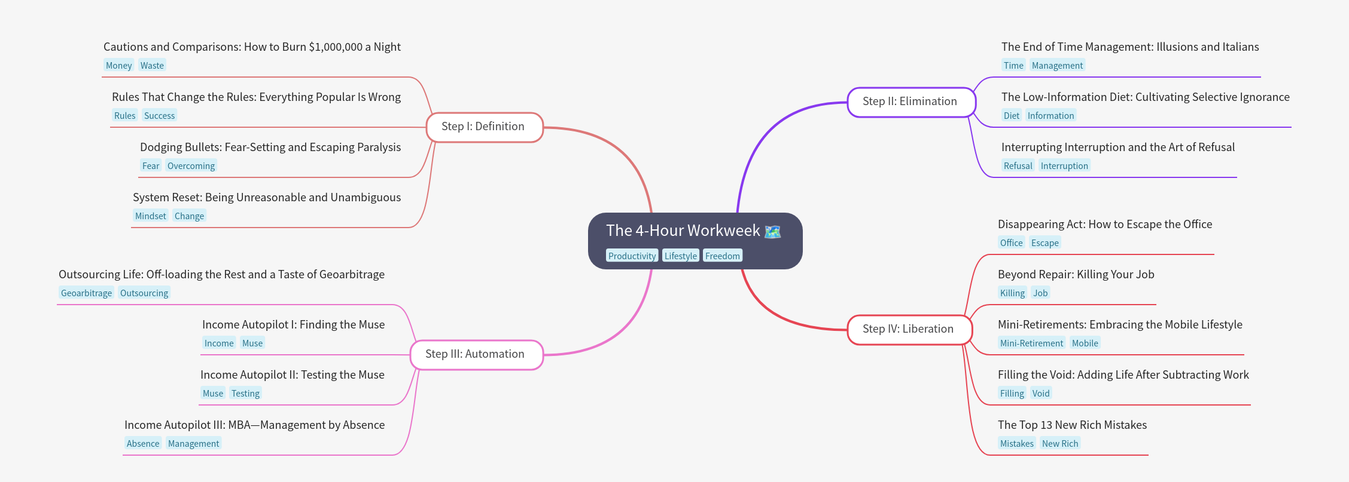Click the 'Management' tag under Income Autopilot III
The height and width of the screenshot is (482, 1349).
(x=193, y=443)
